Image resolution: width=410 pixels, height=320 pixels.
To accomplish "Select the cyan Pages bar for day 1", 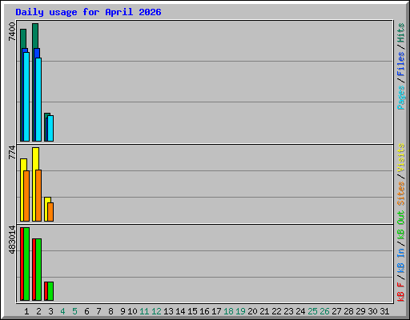I will [26, 97].
